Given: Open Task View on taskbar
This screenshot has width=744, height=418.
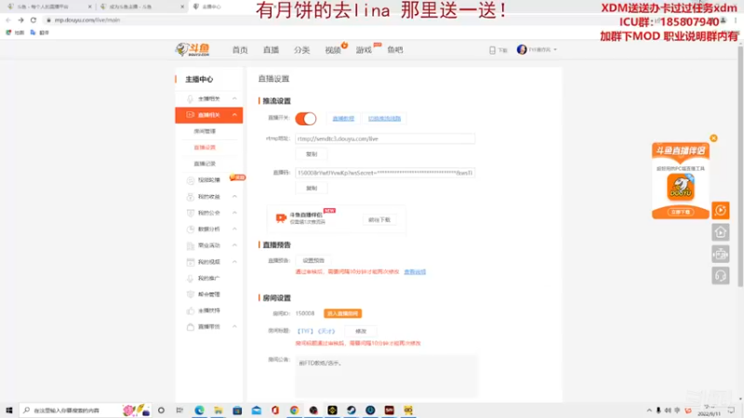Looking at the screenshot, I should 179,411.
